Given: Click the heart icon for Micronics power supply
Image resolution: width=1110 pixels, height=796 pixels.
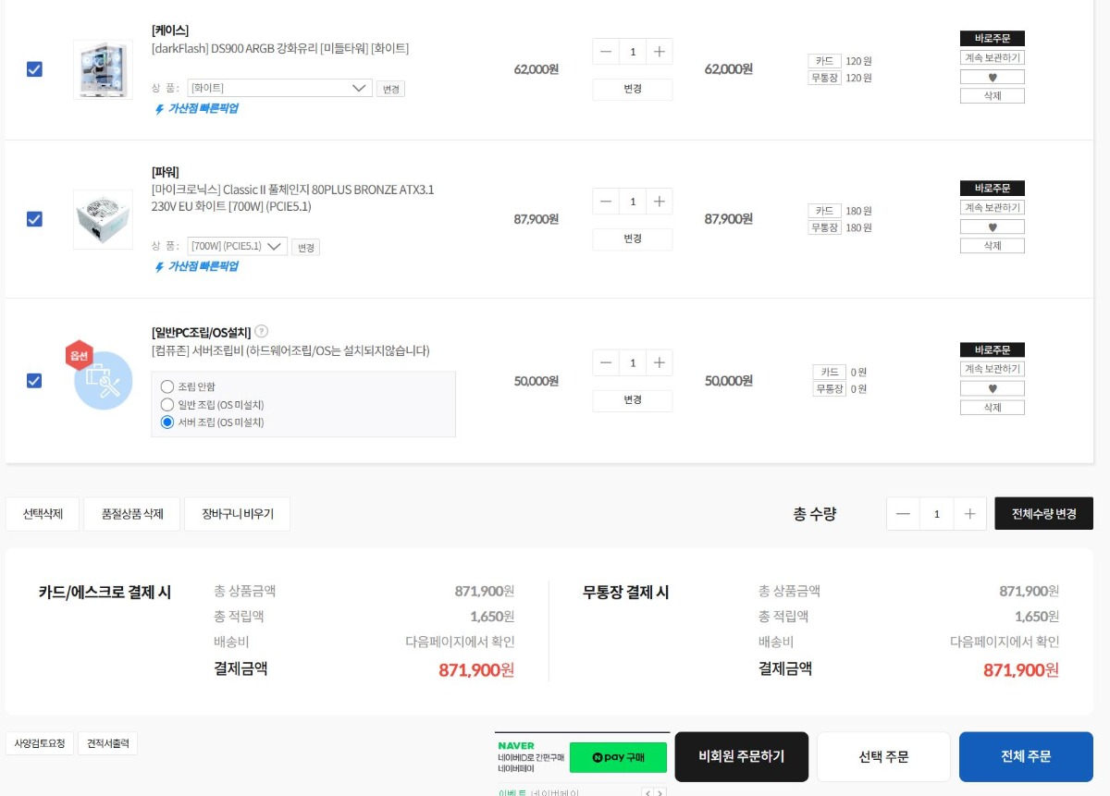Looking at the screenshot, I should pos(992,227).
